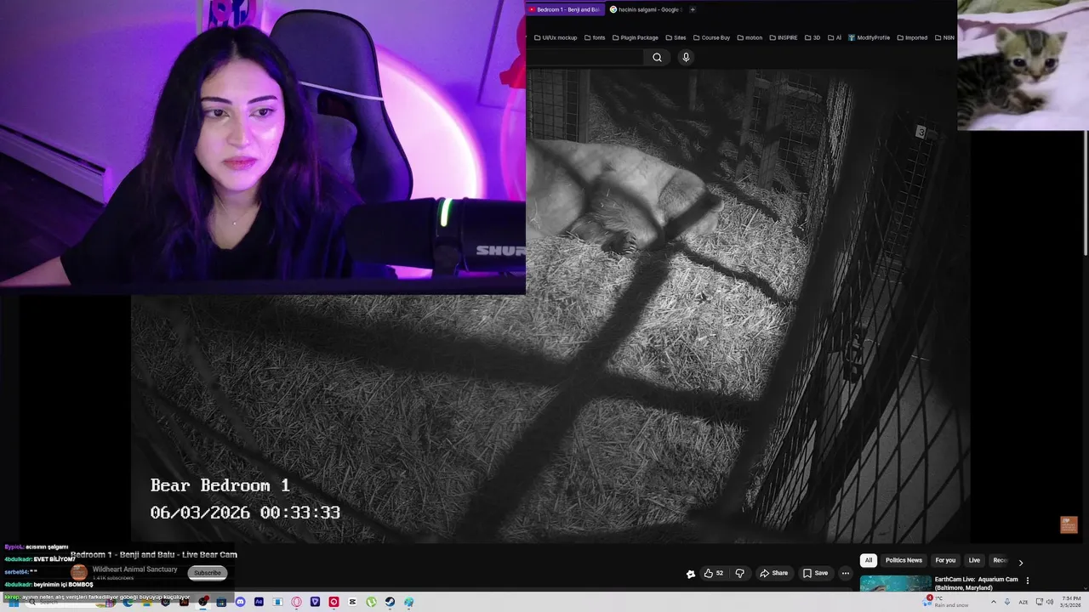
Task: Open the 3D bookmark folder
Action: (x=812, y=37)
